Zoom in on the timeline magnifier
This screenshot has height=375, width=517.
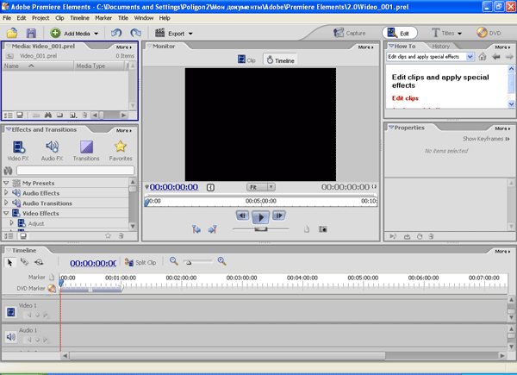pos(222,261)
